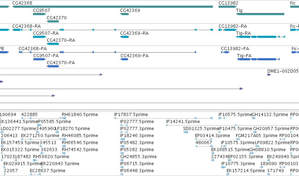Select protein CG13982-PA
This screenshot has height=176, width=299.
coord(225,52)
